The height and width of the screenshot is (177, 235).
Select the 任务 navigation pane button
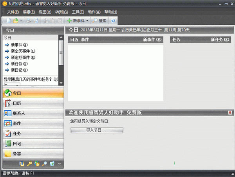pos(33,134)
